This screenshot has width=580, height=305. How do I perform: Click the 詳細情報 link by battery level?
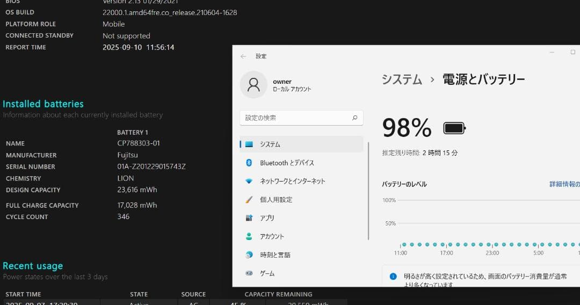pos(564,184)
